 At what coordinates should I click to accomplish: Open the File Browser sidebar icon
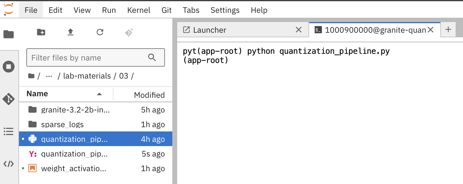point(9,34)
